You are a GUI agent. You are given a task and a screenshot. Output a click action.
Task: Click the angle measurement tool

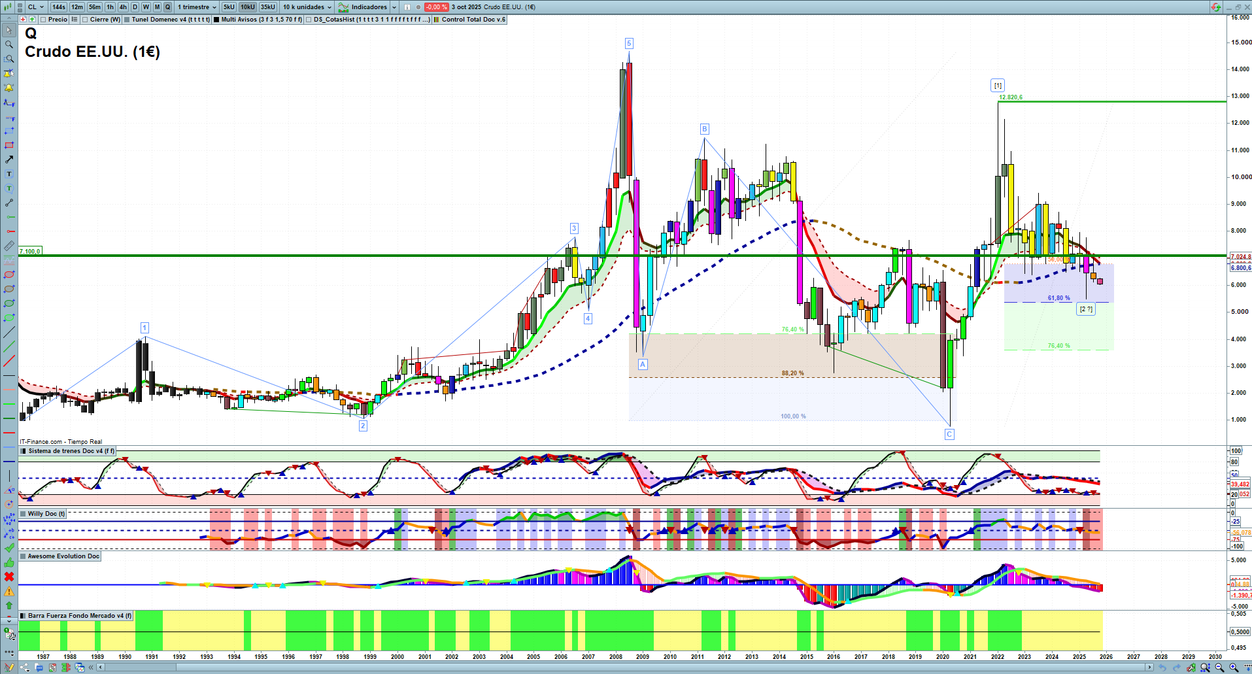pos(9,490)
